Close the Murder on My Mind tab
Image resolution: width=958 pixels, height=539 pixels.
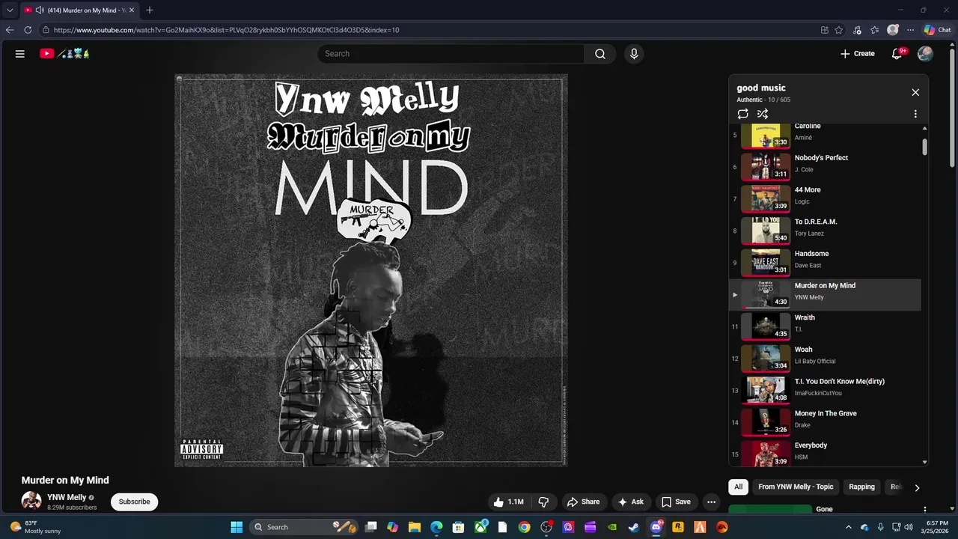point(132,10)
